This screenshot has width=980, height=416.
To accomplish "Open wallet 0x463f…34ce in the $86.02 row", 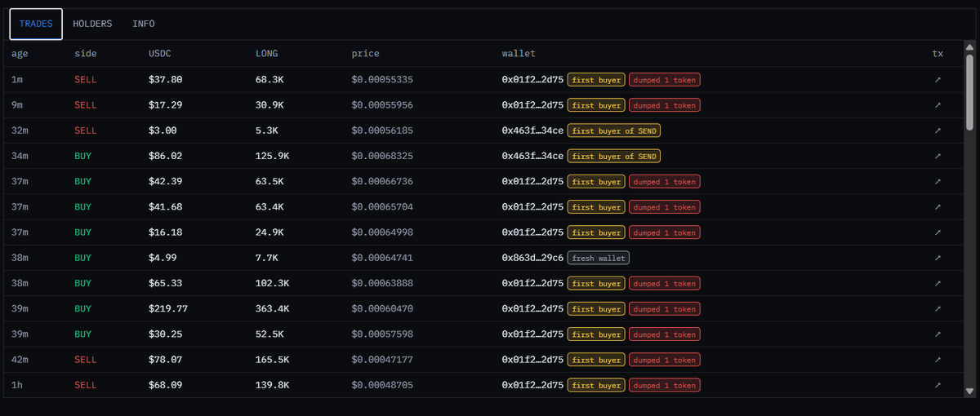I will pyautogui.click(x=532, y=156).
